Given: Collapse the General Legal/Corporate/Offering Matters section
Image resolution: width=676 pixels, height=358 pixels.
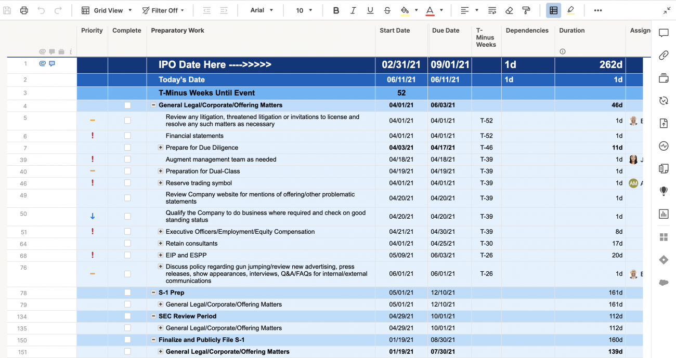Looking at the screenshot, I should [152, 105].
